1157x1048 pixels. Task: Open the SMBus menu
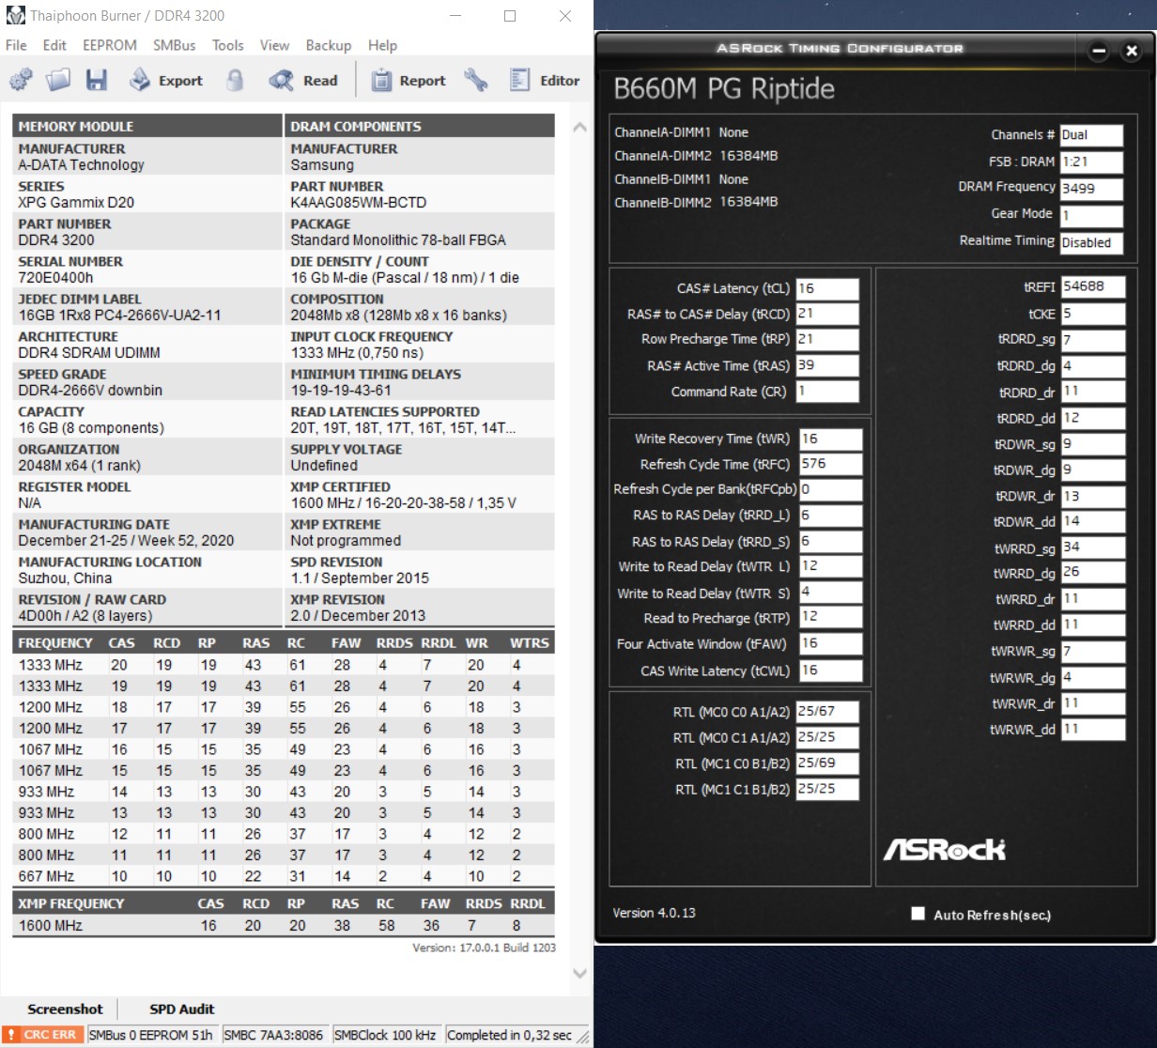click(x=175, y=45)
